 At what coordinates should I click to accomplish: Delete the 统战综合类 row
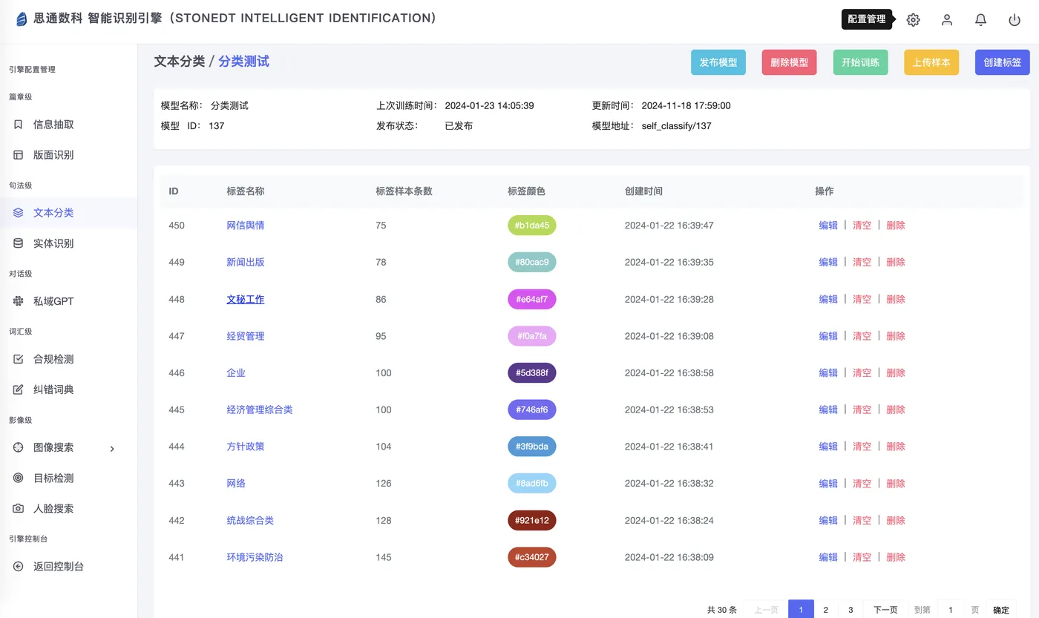click(896, 521)
